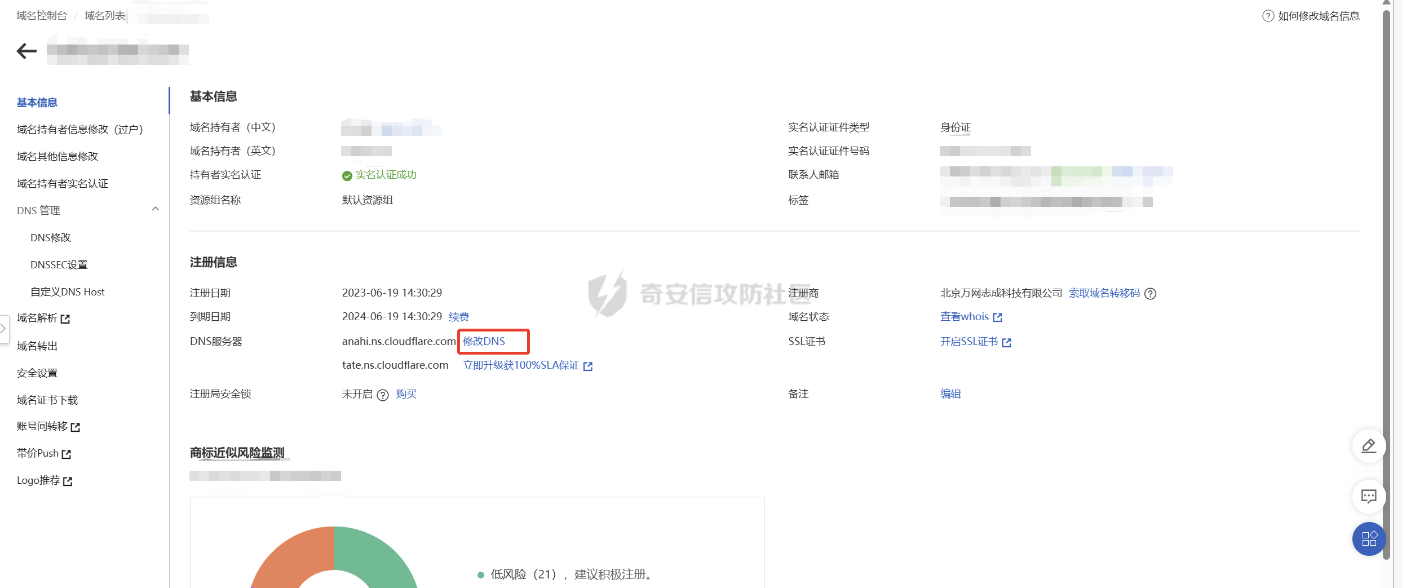Click the help icon next to 索取域名转移码

pos(1151,294)
